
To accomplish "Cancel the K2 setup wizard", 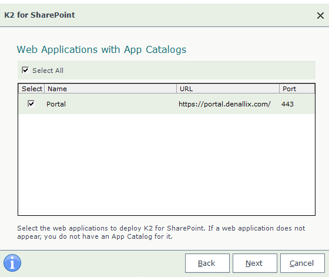I will pos(303,263).
